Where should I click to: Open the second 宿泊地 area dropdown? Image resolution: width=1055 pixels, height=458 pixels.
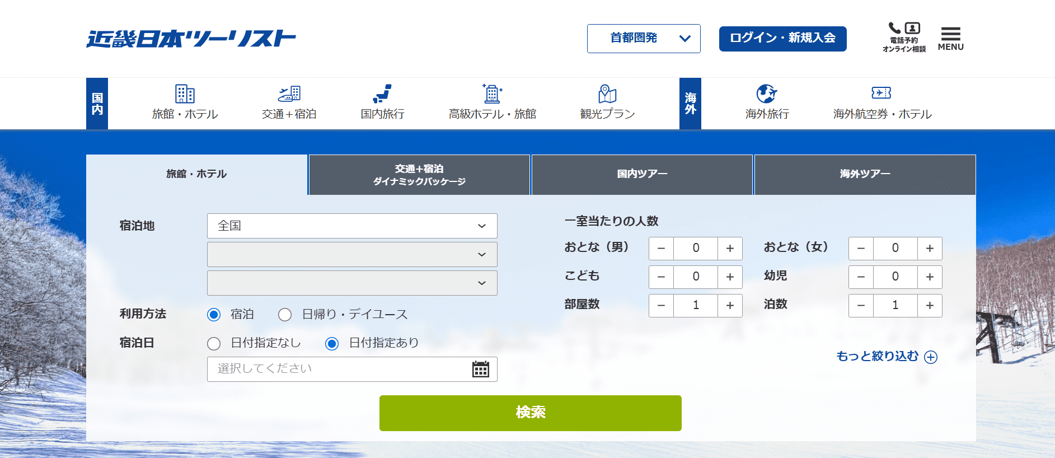pyautogui.click(x=352, y=255)
